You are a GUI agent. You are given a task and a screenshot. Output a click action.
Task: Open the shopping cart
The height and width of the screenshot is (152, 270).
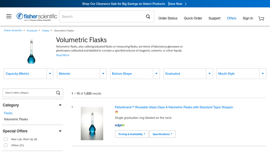coord(261,18)
